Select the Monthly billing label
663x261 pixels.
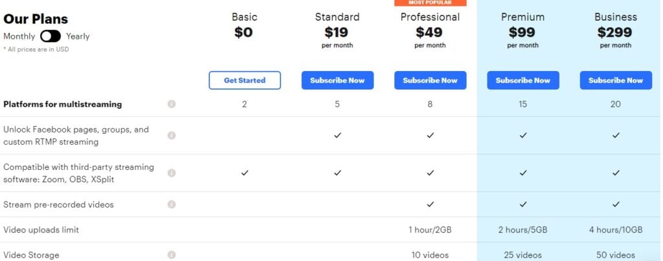click(x=19, y=36)
